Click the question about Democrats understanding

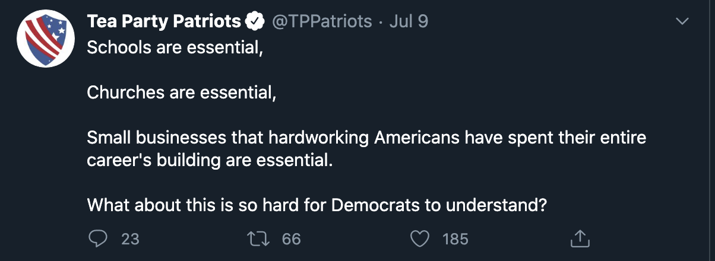coord(317,205)
